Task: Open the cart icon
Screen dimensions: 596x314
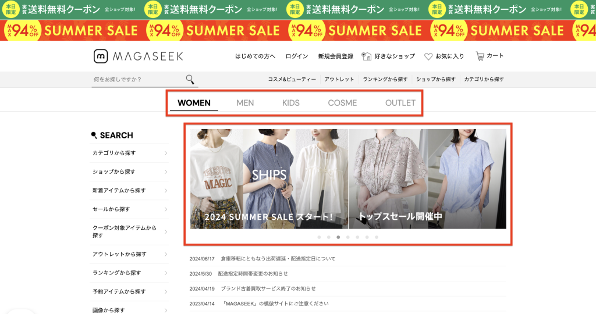Action: click(480, 56)
